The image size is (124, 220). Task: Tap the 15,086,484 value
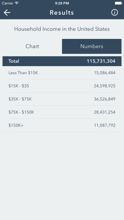(x=105, y=73)
